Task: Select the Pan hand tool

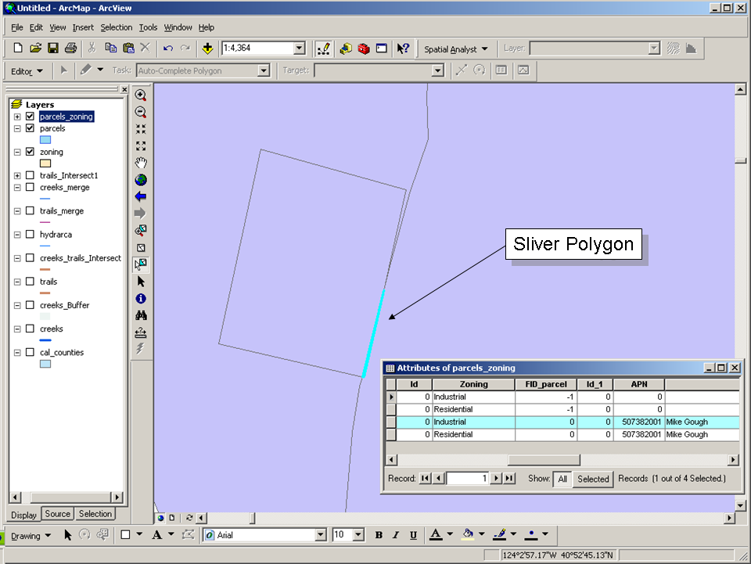Action: 141,163
